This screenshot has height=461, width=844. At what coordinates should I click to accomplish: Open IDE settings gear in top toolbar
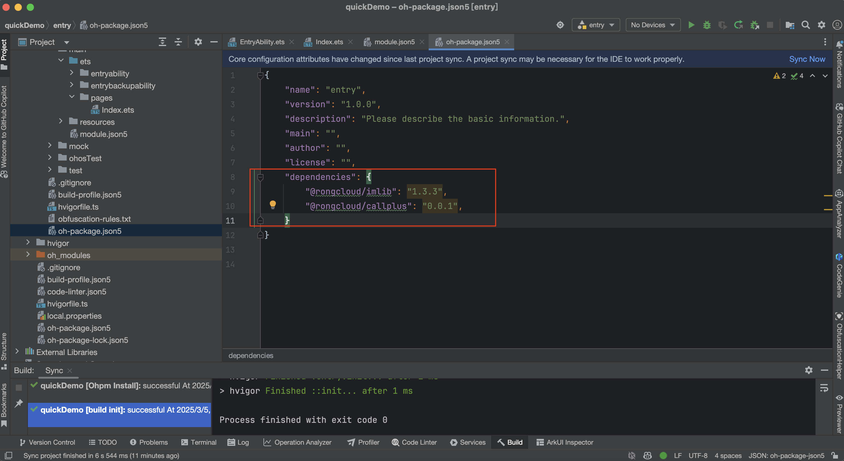click(x=821, y=25)
